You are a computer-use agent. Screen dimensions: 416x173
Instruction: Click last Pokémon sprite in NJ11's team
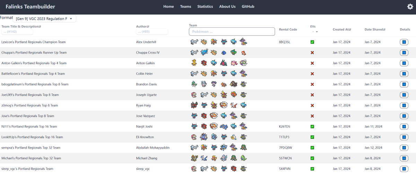click(244, 127)
